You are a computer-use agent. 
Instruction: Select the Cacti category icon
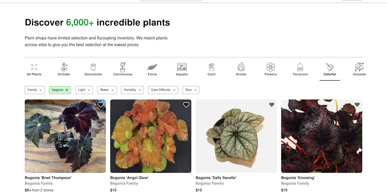212,67
